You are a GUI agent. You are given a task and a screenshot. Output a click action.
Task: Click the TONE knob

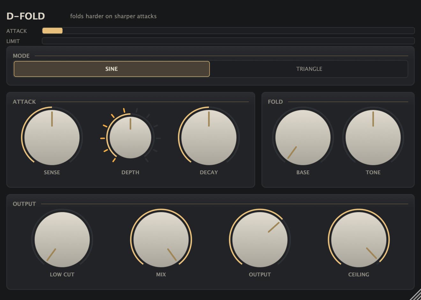pyautogui.click(x=373, y=138)
